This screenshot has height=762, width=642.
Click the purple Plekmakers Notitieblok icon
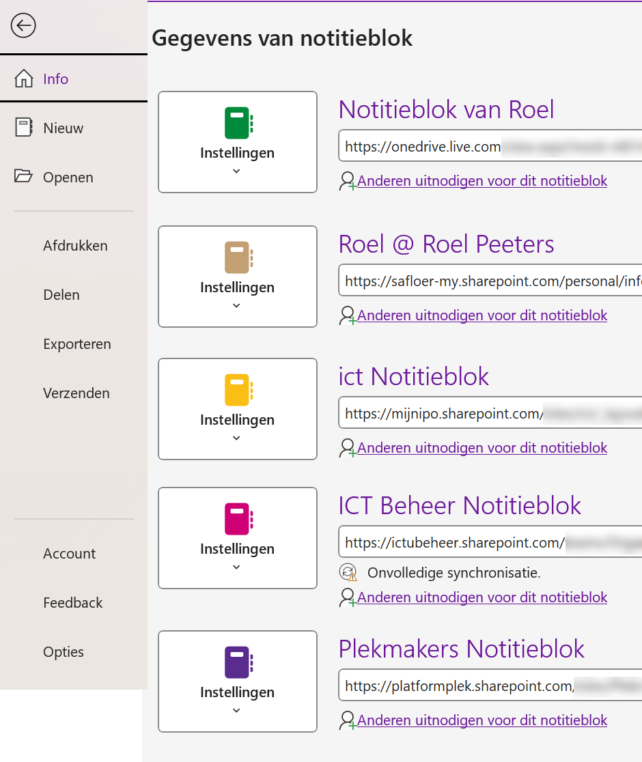238,663
